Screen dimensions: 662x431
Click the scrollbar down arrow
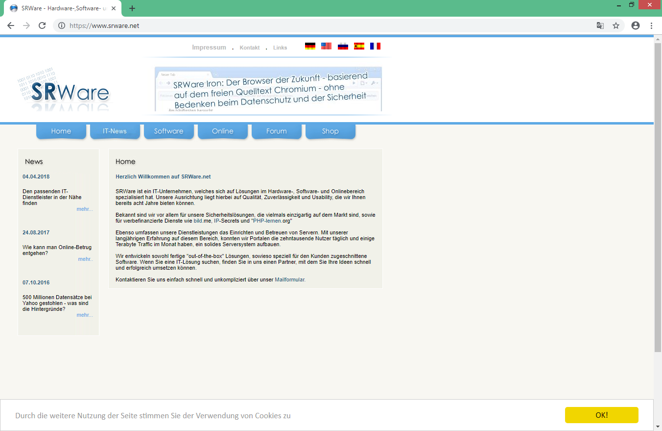tap(658, 427)
